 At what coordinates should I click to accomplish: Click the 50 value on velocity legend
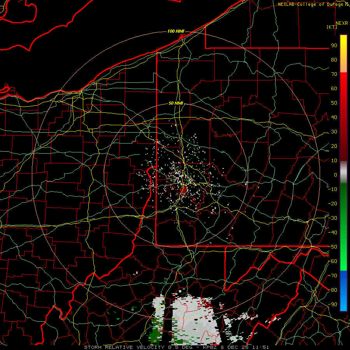pyautogui.click(x=334, y=103)
